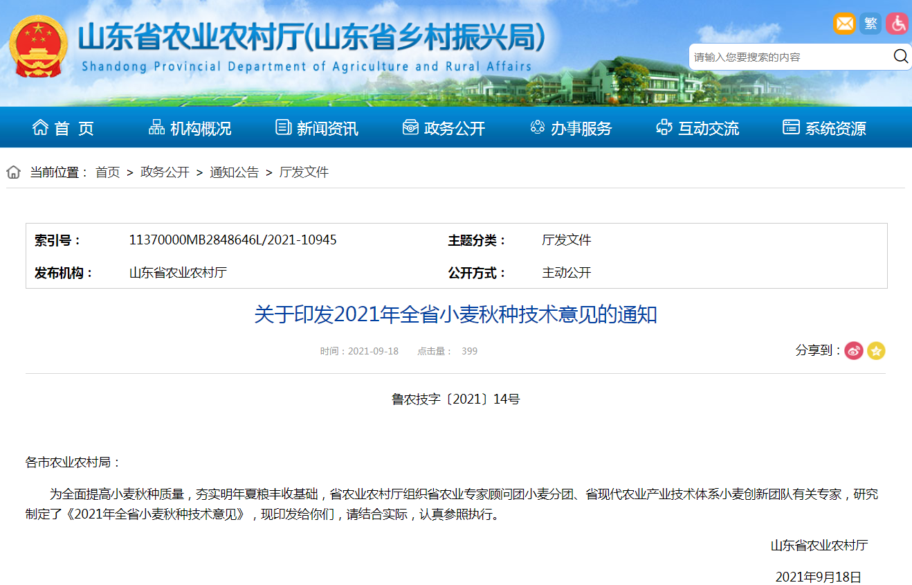
Task: Go to 通知公告 in breadcrumb
Action: [235, 172]
